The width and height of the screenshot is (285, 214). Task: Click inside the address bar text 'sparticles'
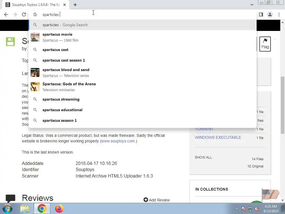(51, 14)
